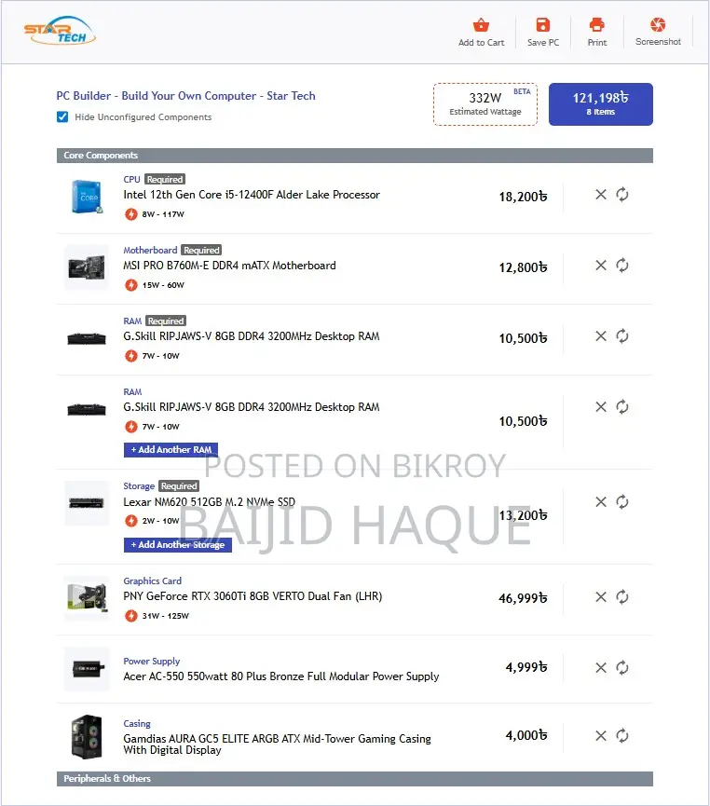Open the Acer AC-550 power supply link

point(280,676)
